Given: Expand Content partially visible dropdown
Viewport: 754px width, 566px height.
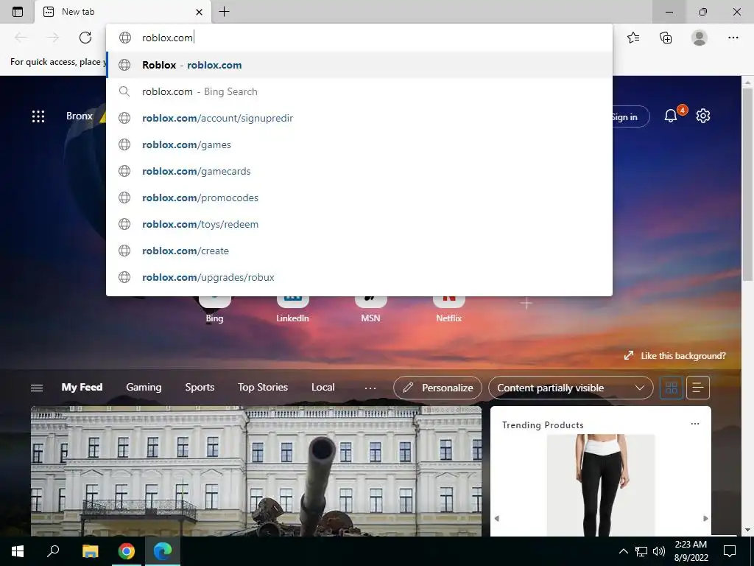Looking at the screenshot, I should coord(571,388).
